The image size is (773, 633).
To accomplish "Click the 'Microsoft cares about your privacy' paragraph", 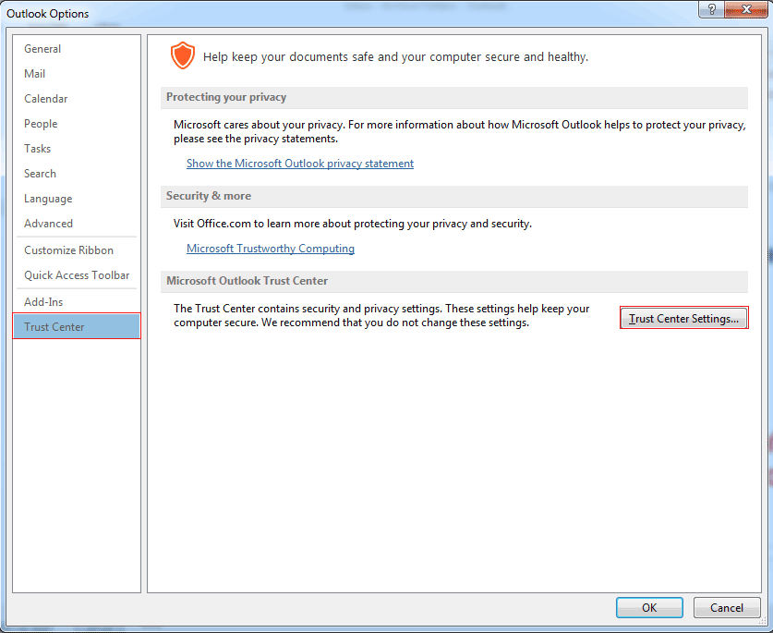I will point(460,132).
